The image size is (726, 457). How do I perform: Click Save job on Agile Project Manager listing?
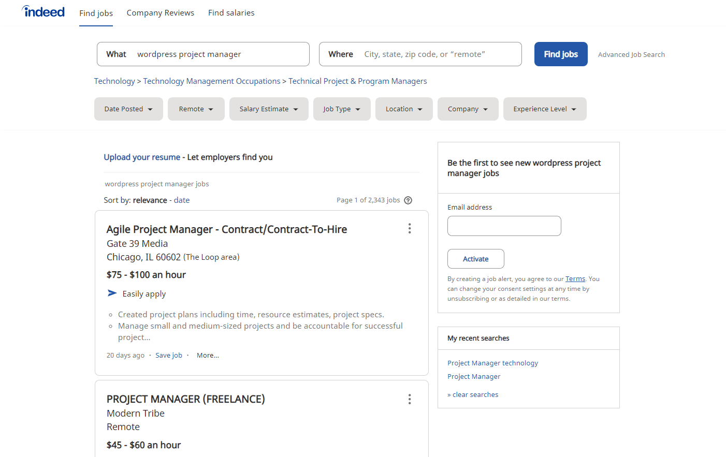169,356
